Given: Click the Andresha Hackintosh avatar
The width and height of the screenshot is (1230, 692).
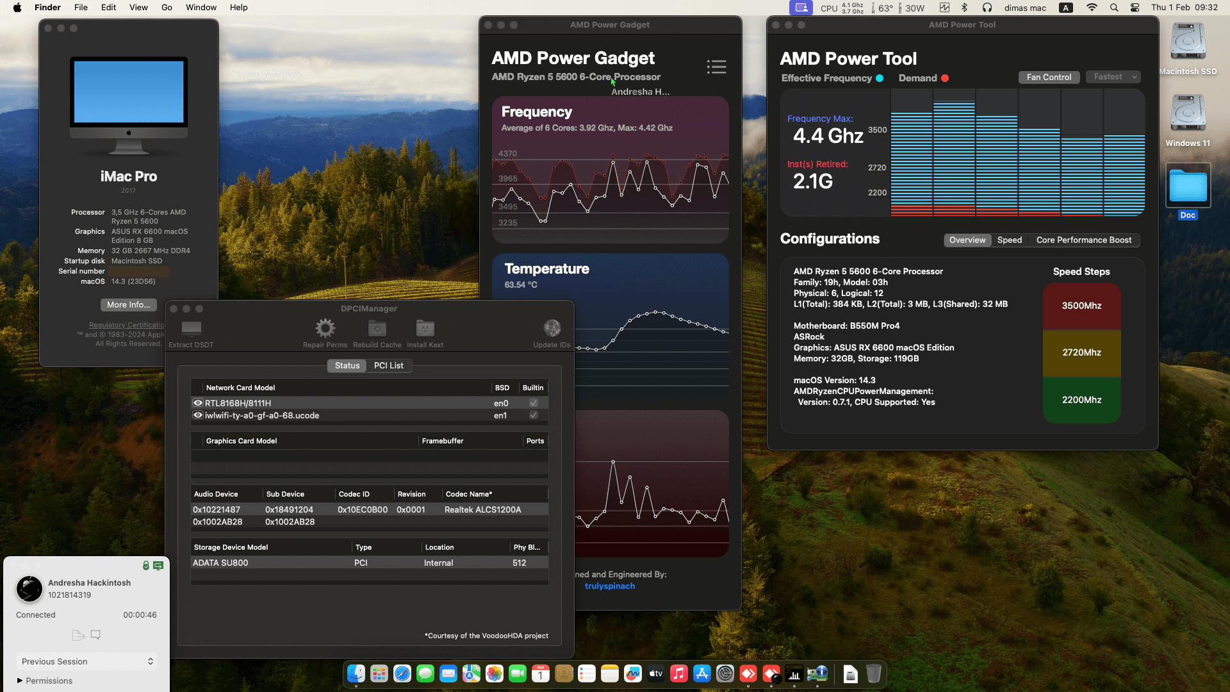Looking at the screenshot, I should pyautogui.click(x=29, y=589).
